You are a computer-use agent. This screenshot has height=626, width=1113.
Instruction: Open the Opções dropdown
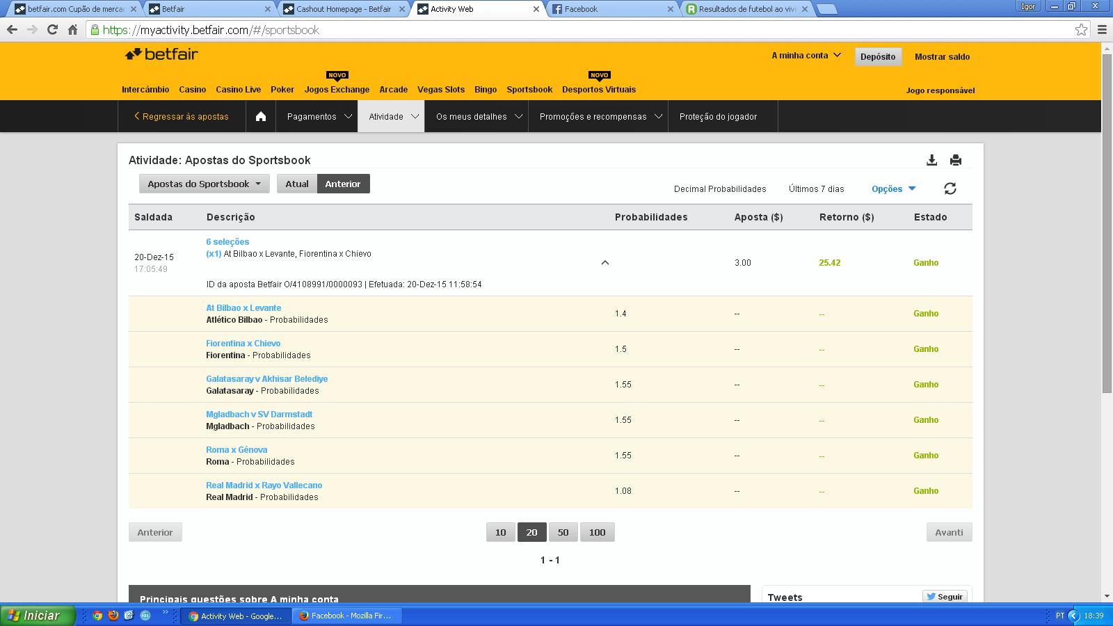point(894,188)
